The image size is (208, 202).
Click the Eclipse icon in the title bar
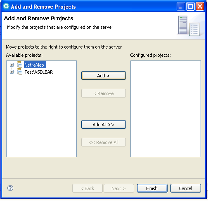pos(6,6)
